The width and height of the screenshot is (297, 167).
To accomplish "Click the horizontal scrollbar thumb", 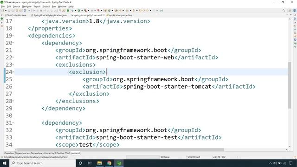I will pos(121,149).
